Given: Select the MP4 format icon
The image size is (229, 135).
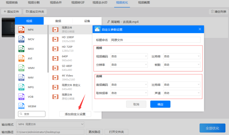Looking at the screenshot, I should pos(21,30).
